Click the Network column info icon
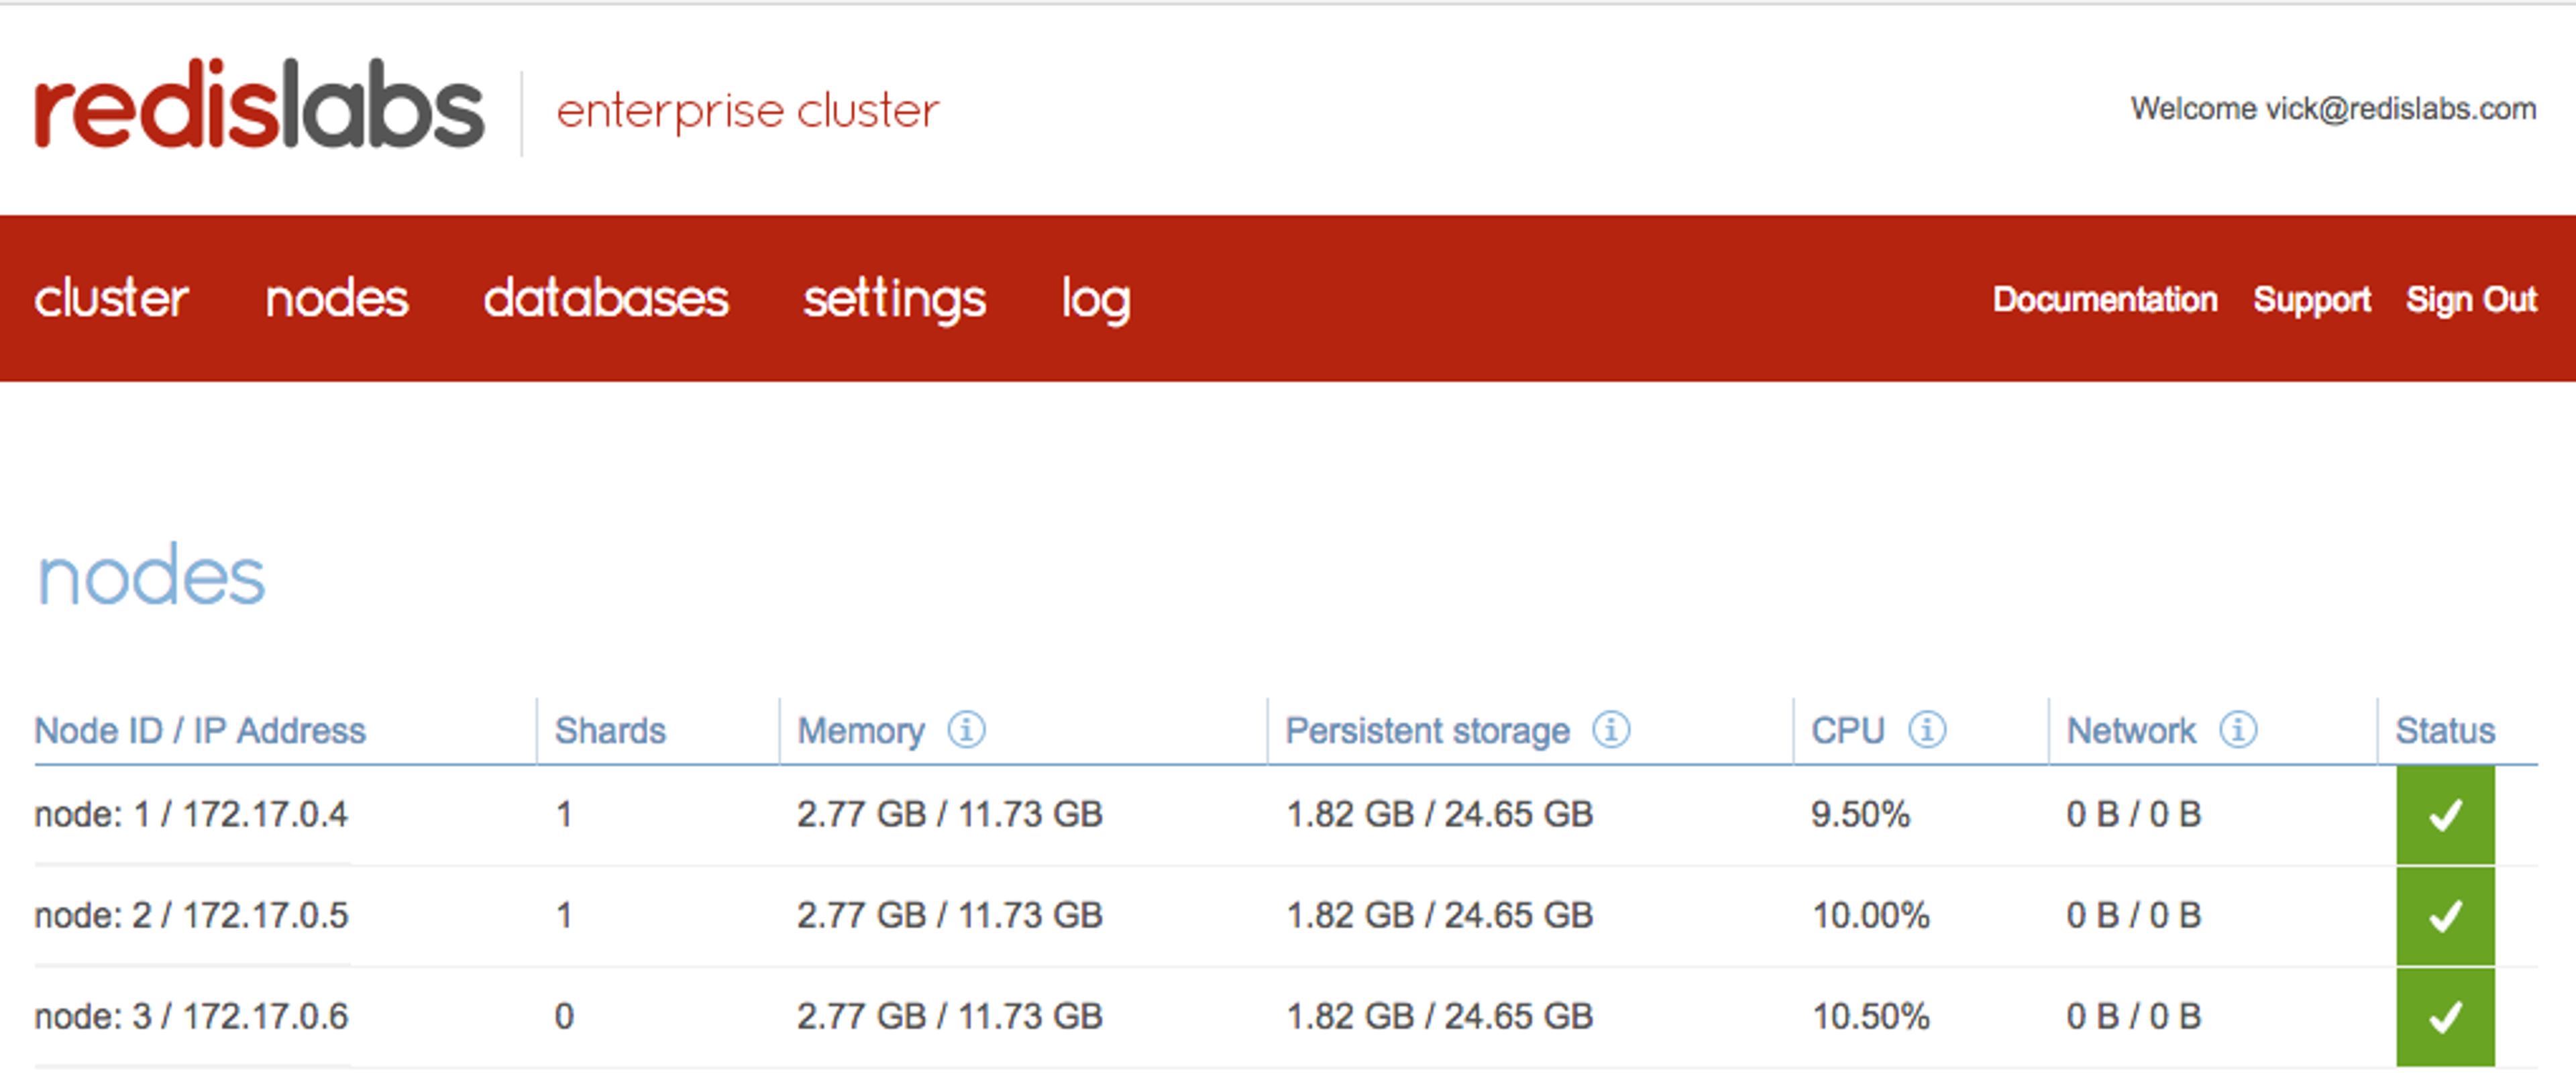The width and height of the screenshot is (2576, 1084). click(x=2238, y=730)
